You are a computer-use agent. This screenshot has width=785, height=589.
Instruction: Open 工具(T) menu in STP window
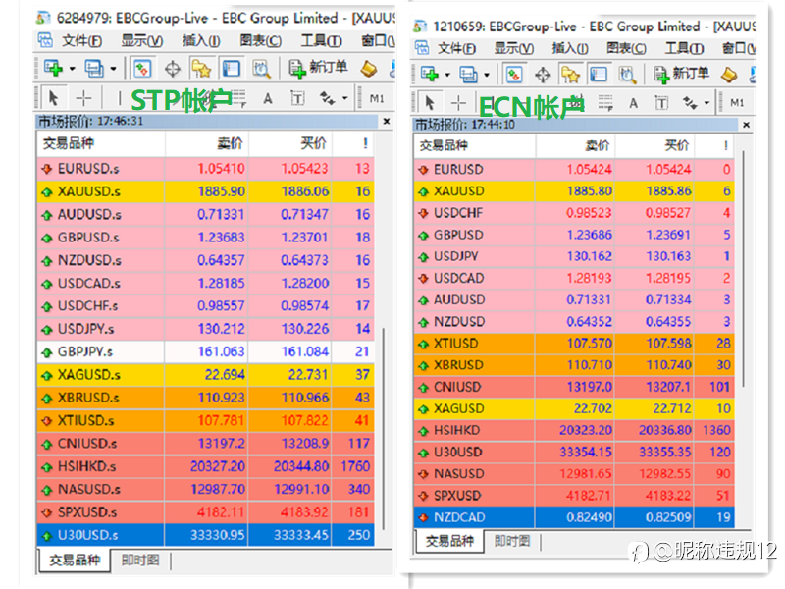(322, 40)
